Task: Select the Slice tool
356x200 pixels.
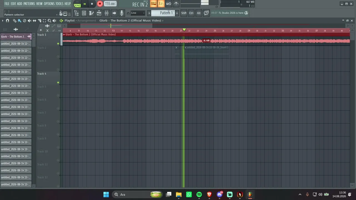Action: coord(39,21)
